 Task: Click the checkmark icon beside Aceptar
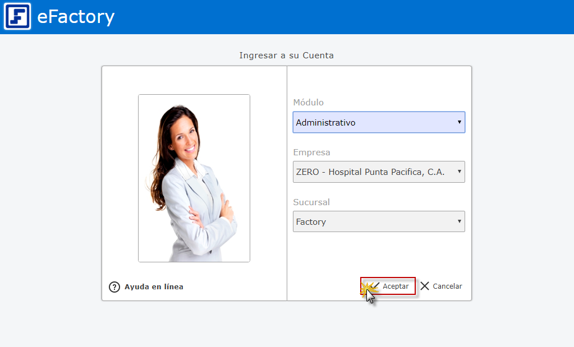[x=375, y=286]
